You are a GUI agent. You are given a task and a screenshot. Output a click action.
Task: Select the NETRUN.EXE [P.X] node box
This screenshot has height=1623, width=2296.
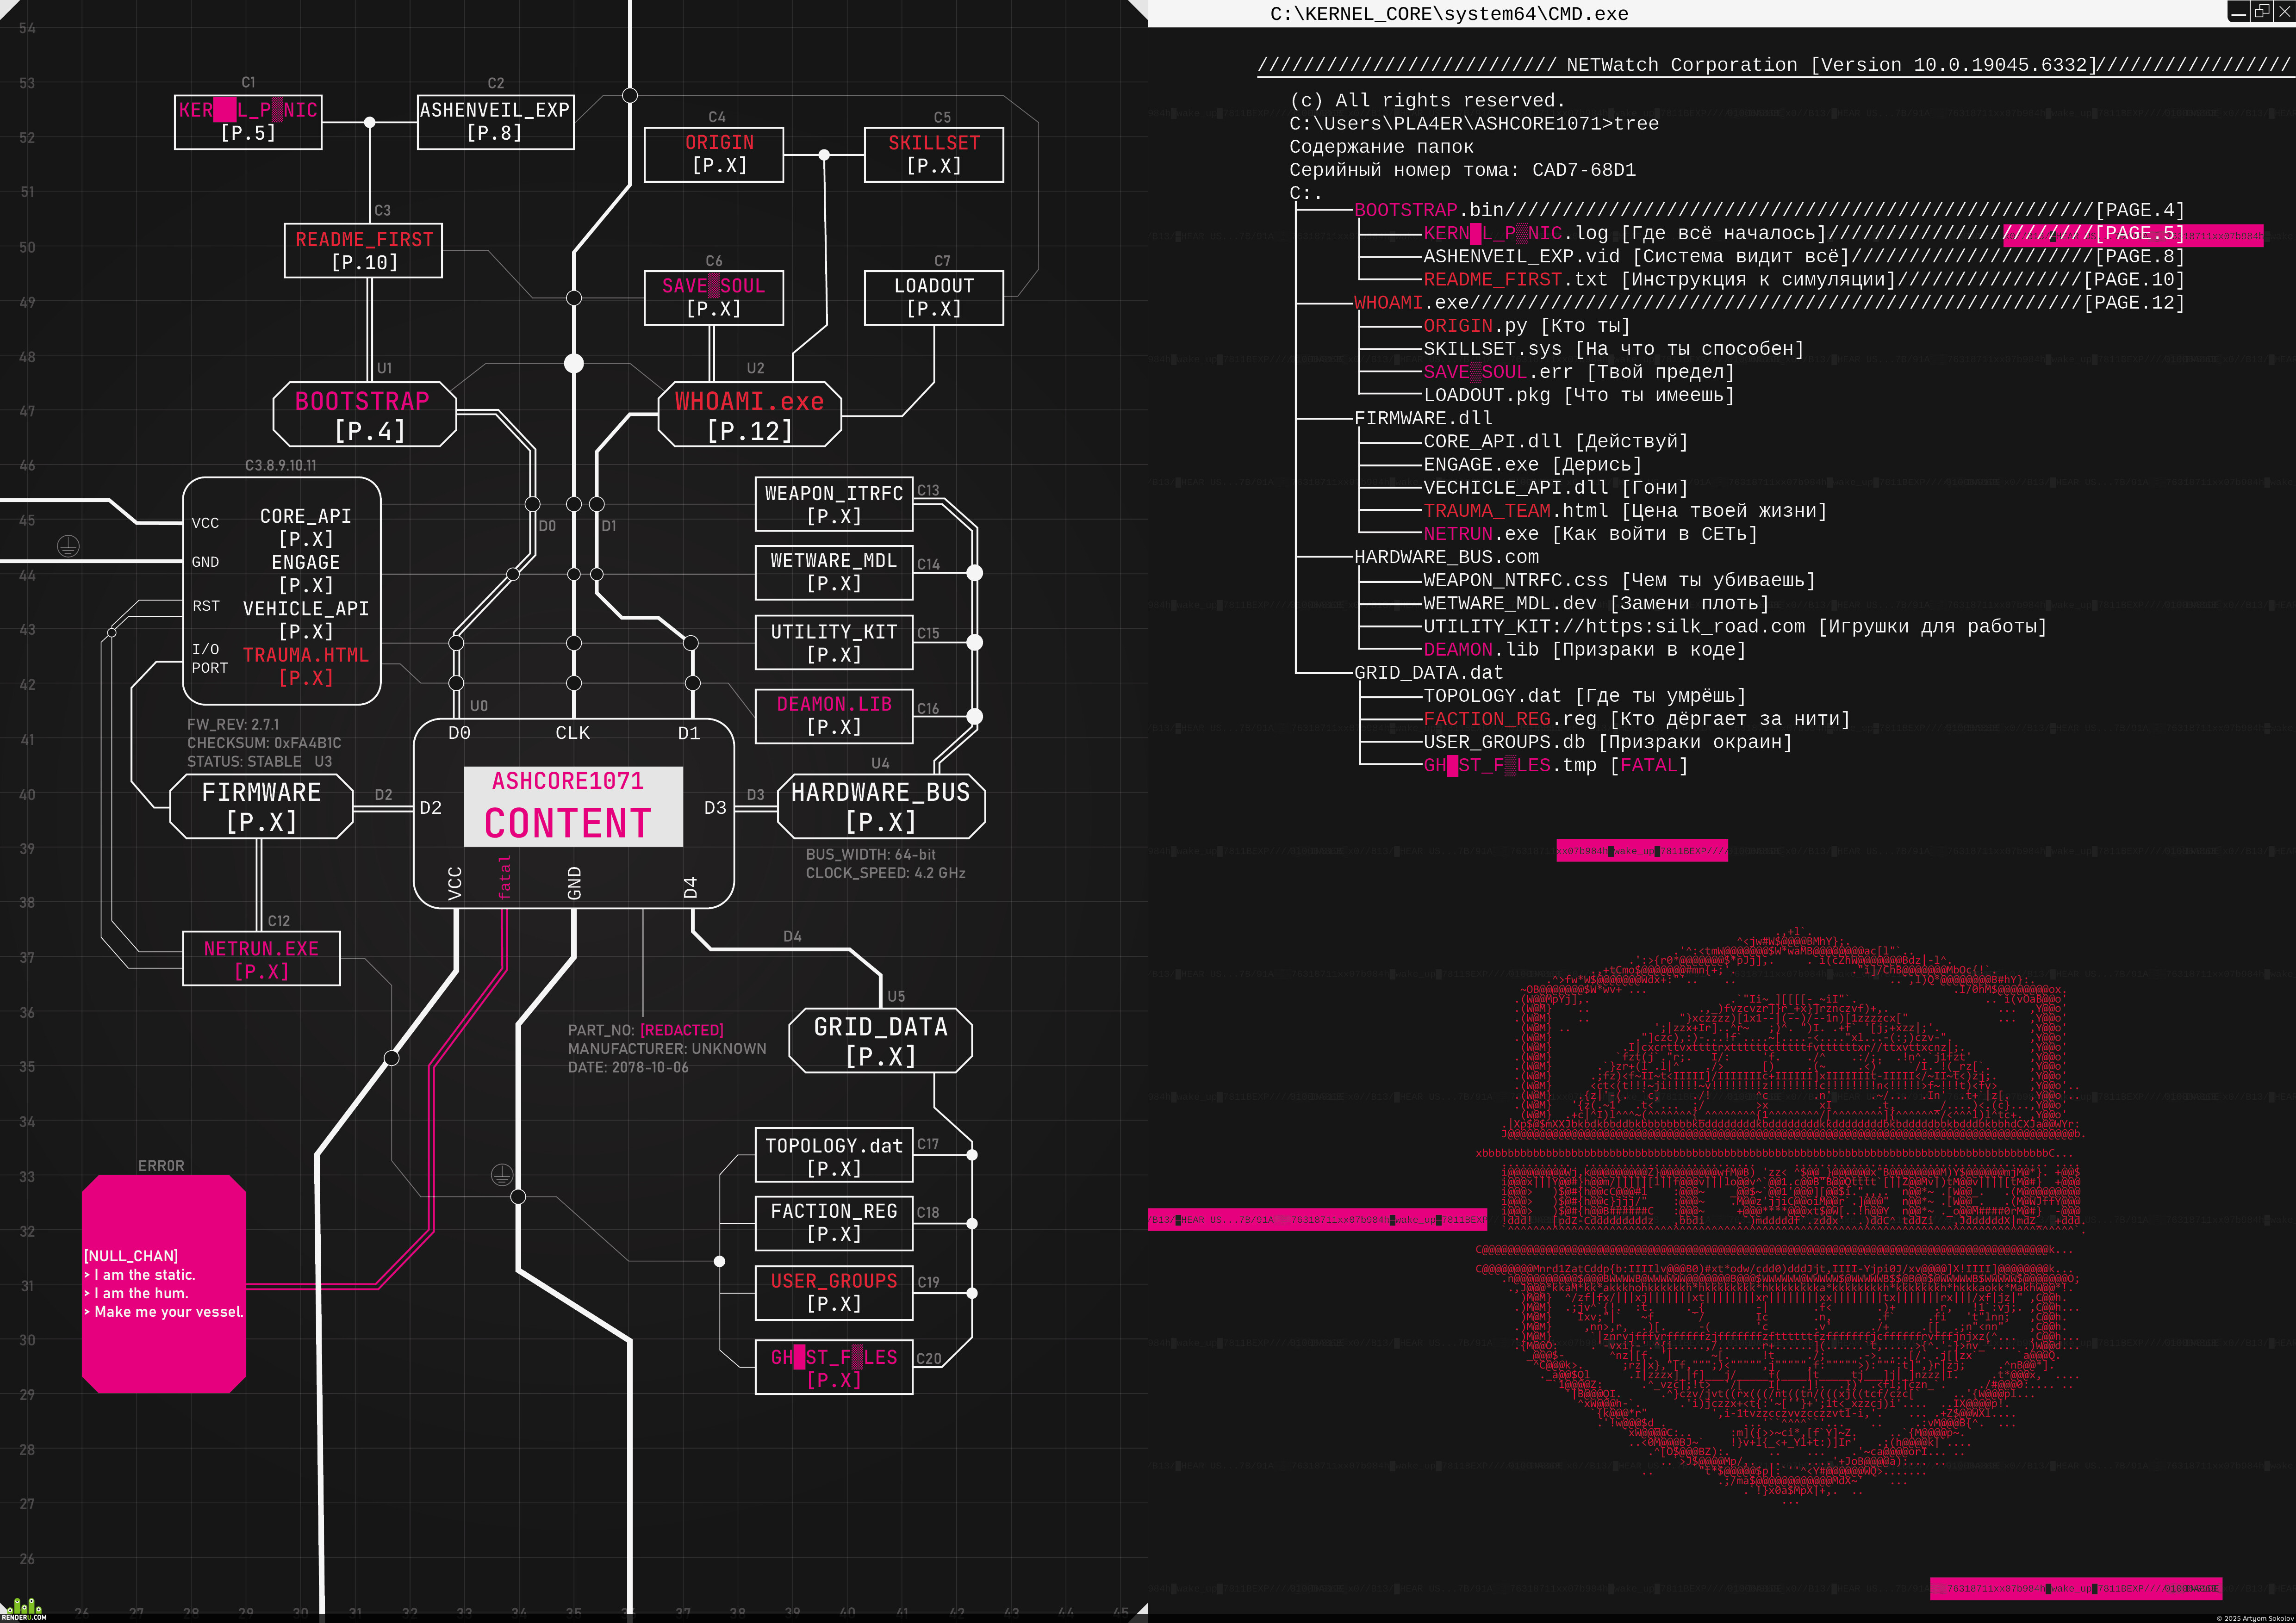click(x=261, y=959)
